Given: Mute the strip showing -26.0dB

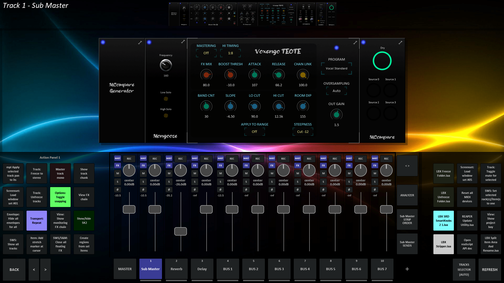Looking at the screenshot, I should 169,173.
